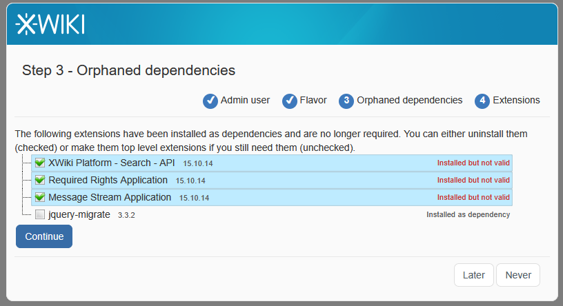Viewport: 563px width, 306px height.
Task: Uncheck Message Stream Application checkbox
Action: (x=40, y=197)
